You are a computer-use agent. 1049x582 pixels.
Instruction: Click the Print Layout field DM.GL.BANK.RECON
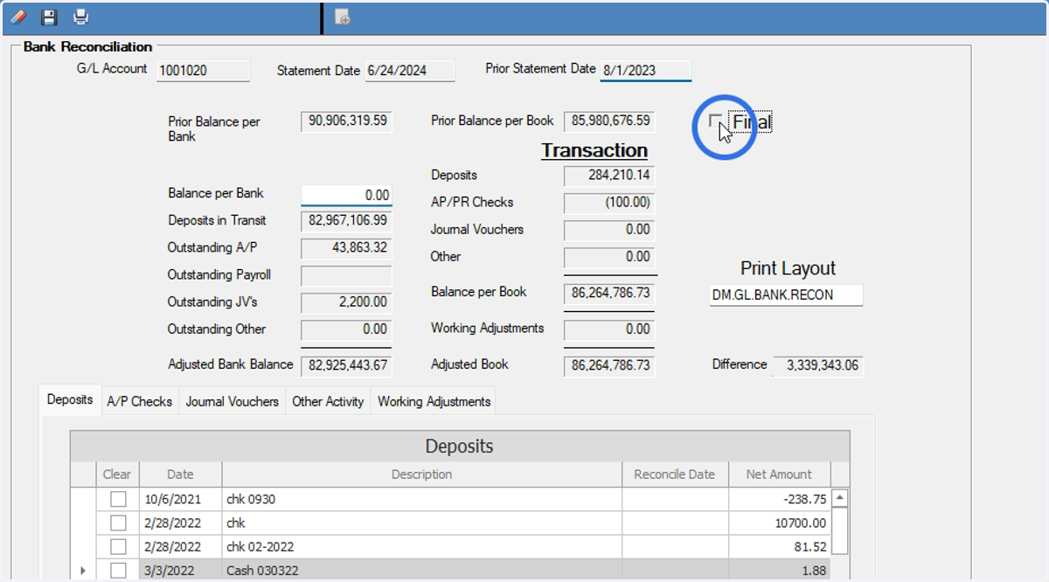click(x=786, y=295)
